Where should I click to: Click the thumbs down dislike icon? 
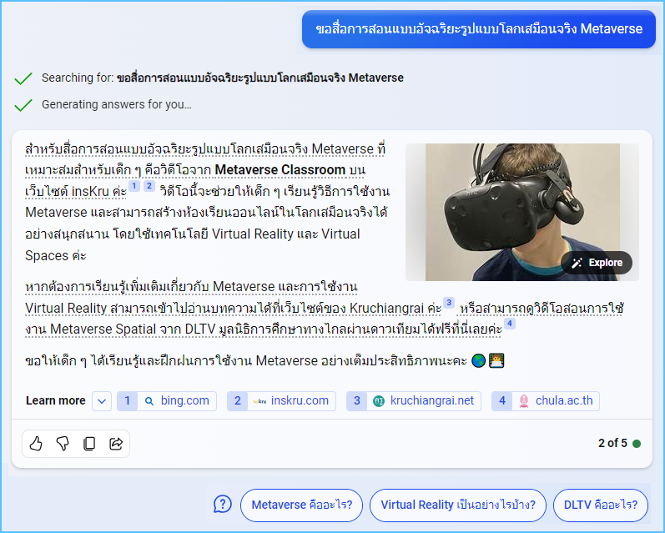(63, 444)
